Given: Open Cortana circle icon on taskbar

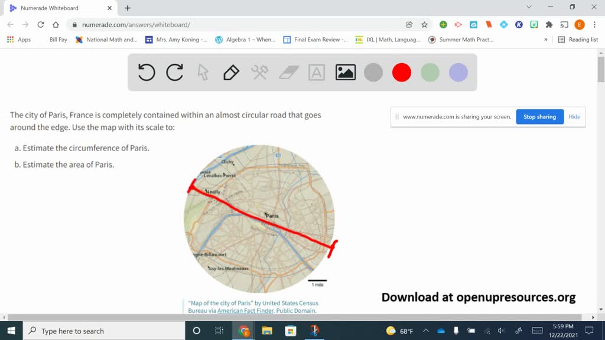Looking at the screenshot, I should coord(196,331).
